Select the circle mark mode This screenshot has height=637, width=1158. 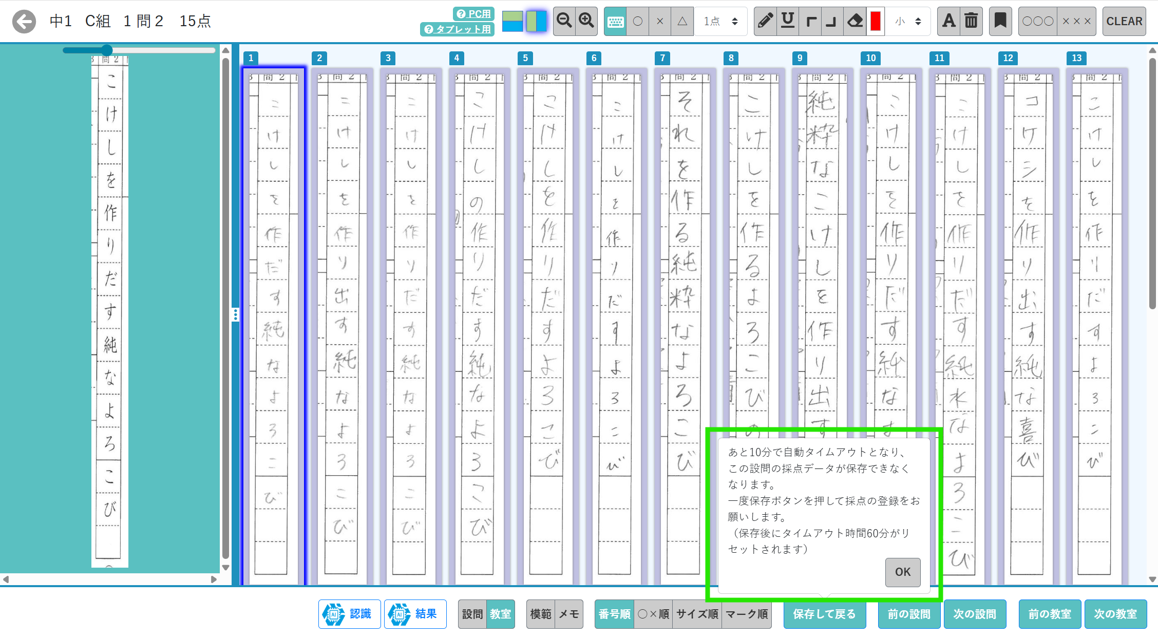(x=638, y=21)
